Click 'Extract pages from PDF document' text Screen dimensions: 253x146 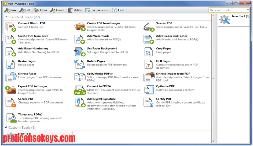[x=40, y=77]
